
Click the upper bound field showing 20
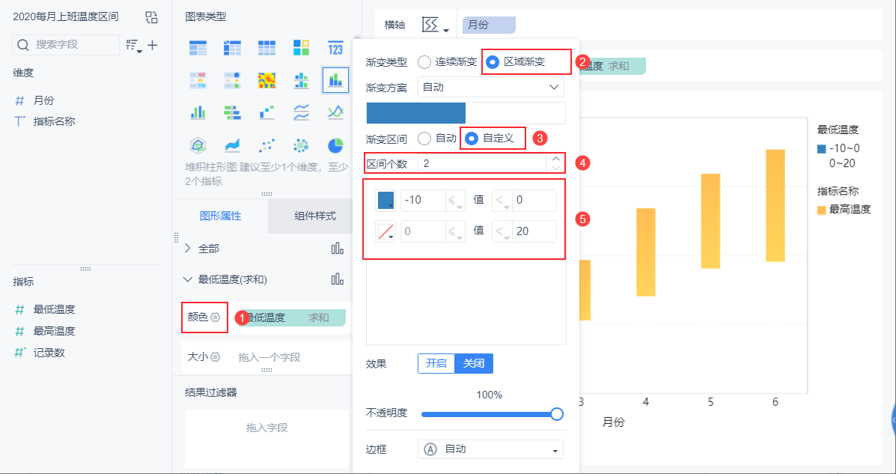coord(534,231)
